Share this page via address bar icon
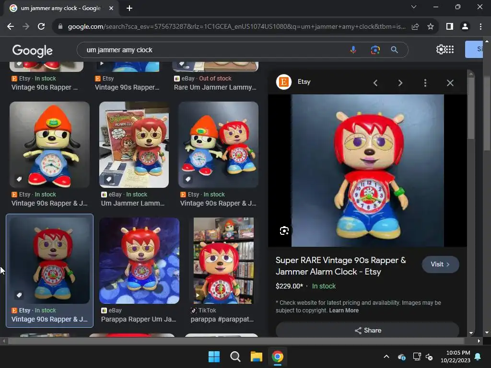The height and width of the screenshot is (368, 491). pyautogui.click(x=415, y=27)
